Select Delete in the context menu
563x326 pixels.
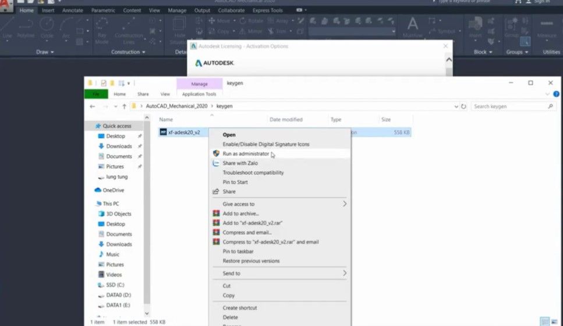click(x=230, y=317)
